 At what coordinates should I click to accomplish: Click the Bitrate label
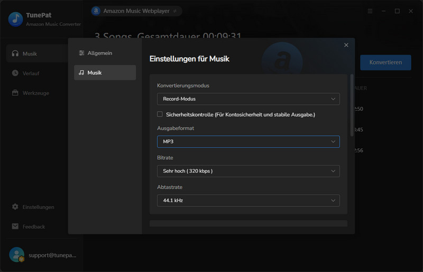[165, 158]
